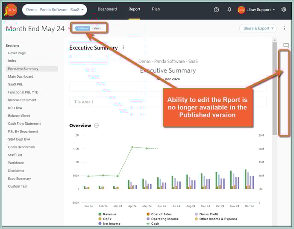
Task: Open the Functional P&L YTD section
Action: (x=23, y=92)
